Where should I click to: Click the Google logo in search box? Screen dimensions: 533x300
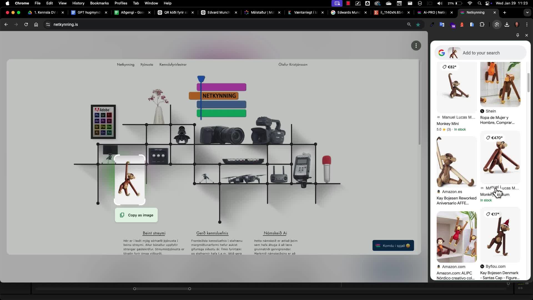442,53
